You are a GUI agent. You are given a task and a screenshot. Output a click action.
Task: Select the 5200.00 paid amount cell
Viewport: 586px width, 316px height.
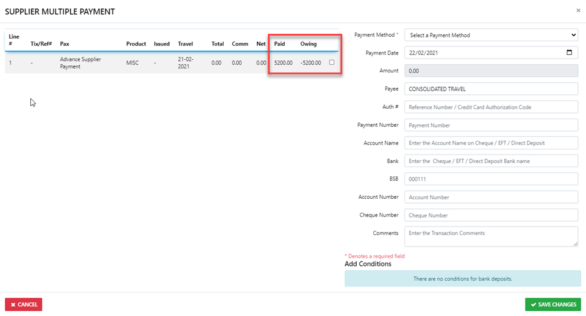tap(283, 63)
